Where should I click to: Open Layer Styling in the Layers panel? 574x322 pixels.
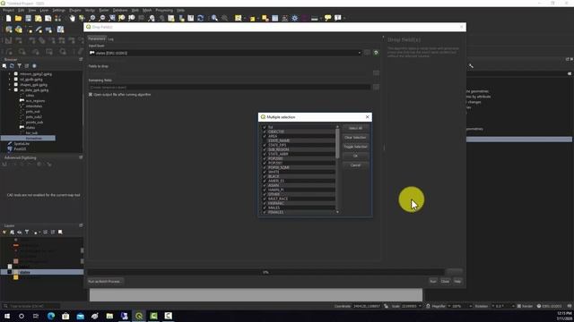[4, 233]
